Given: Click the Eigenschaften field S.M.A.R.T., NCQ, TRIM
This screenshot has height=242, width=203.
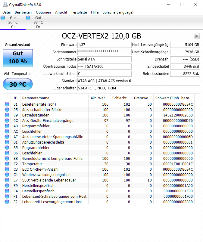Looking at the screenshot, I should (x=139, y=88).
